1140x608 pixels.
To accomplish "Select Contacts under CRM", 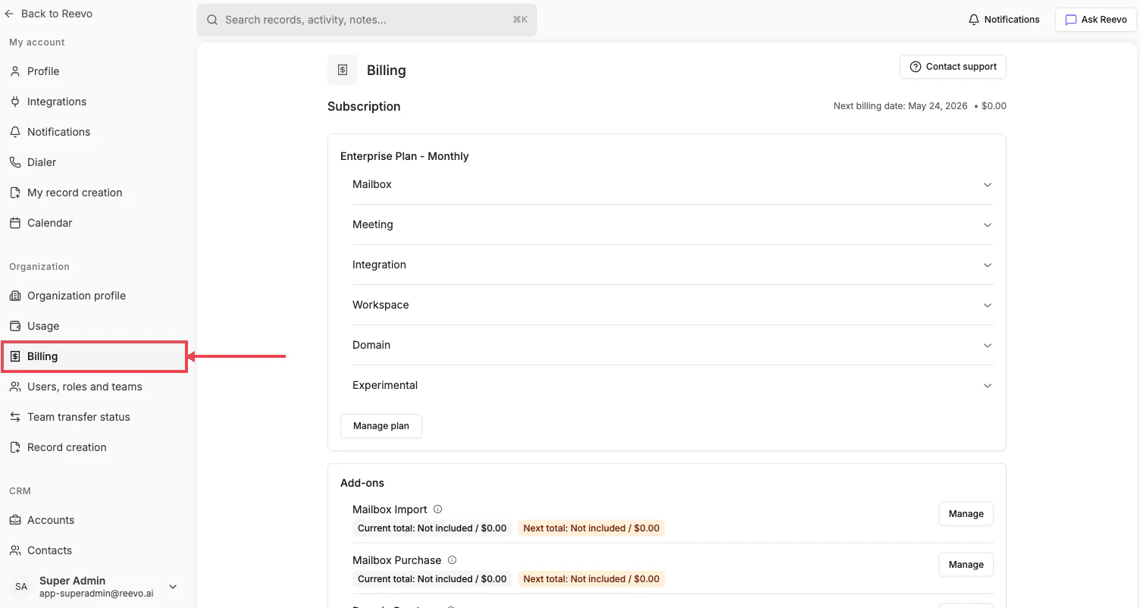I will coord(95,550).
